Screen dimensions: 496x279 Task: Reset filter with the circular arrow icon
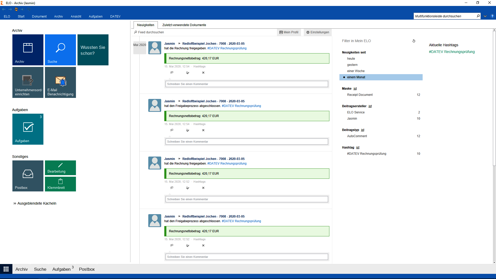tap(414, 41)
